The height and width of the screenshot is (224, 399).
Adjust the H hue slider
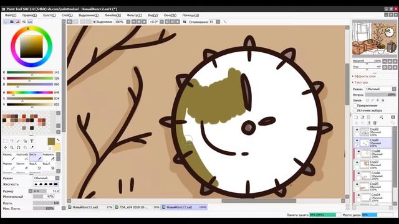[x=30, y=93]
